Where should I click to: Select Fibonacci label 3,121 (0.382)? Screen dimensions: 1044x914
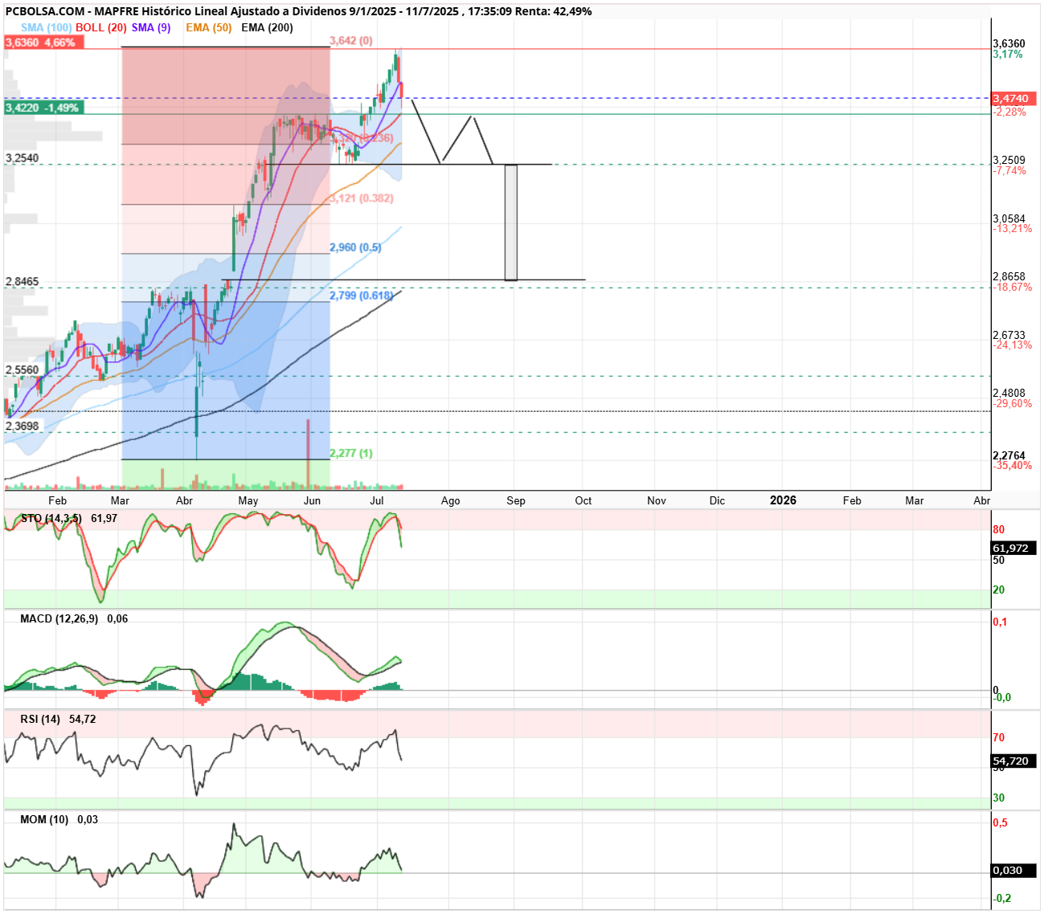click(362, 198)
